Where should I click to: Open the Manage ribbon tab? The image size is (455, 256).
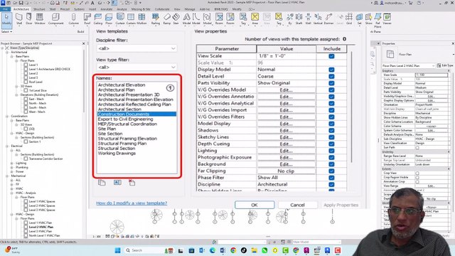(190, 9)
